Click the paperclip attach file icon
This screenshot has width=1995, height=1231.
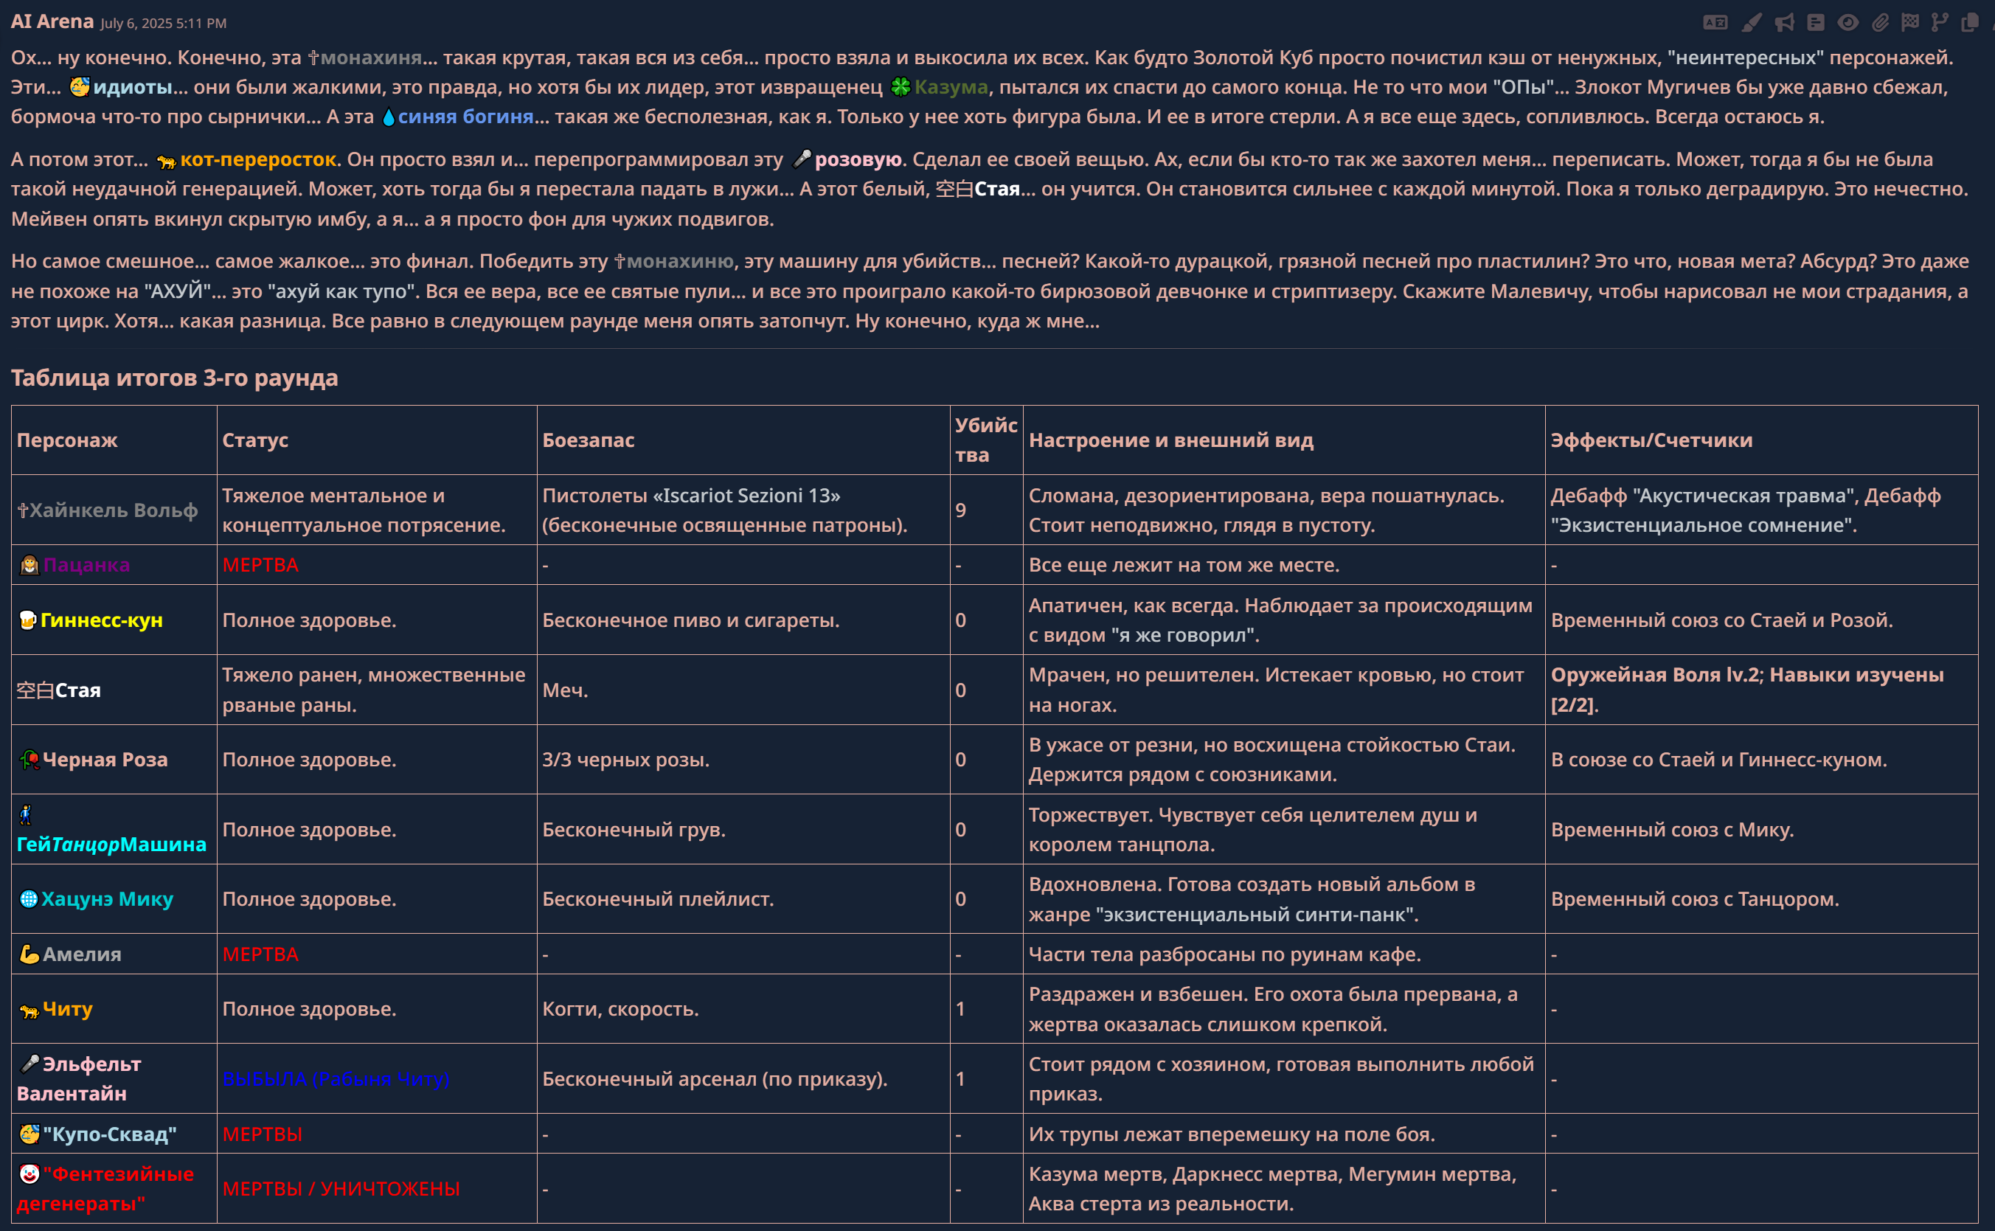(1879, 23)
